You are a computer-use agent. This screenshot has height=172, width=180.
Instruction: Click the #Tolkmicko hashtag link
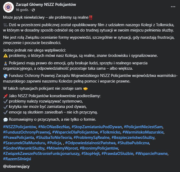point(110,132)
